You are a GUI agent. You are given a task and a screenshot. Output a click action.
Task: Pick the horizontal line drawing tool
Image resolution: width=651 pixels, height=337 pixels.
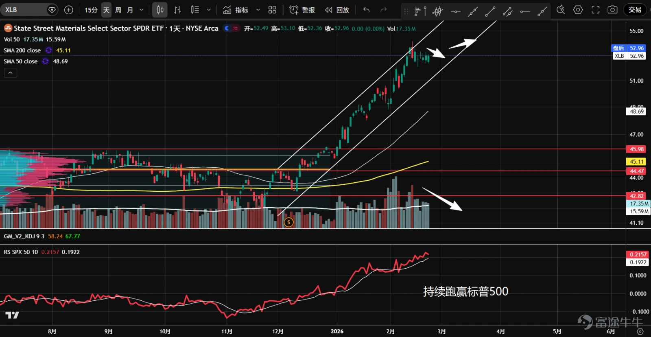(x=456, y=11)
